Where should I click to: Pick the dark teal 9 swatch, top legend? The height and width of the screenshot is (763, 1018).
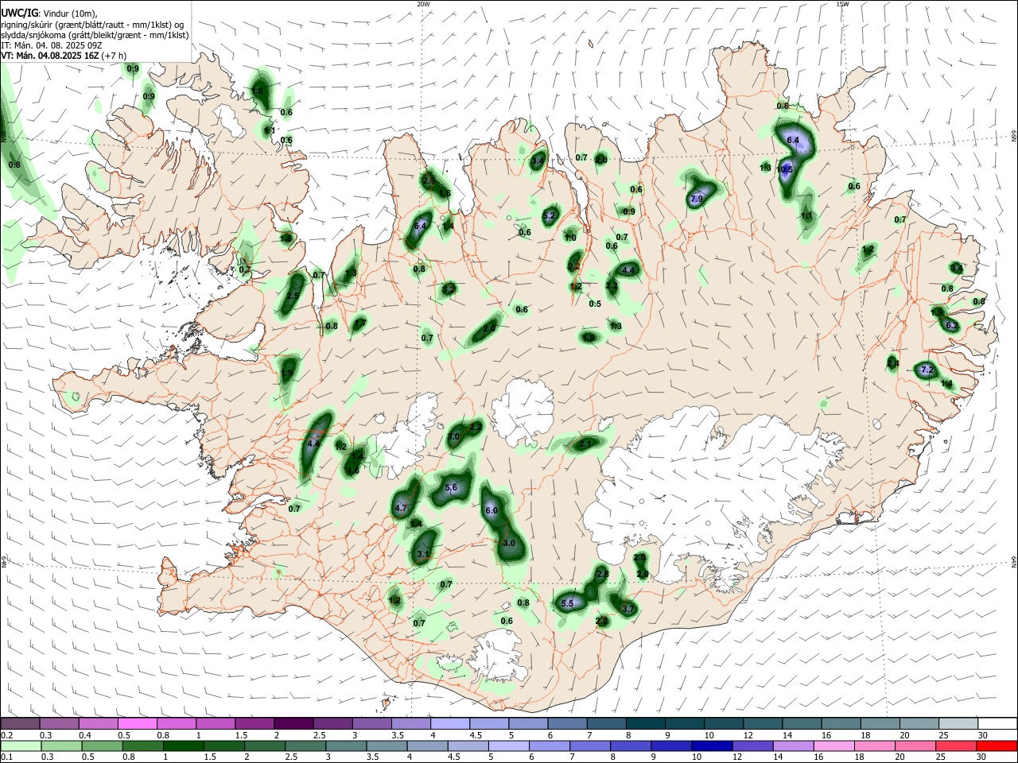(683, 723)
